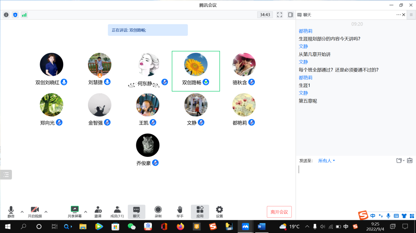Click 文静 muted microphone icon
The image size is (416, 233).
click(x=201, y=122)
